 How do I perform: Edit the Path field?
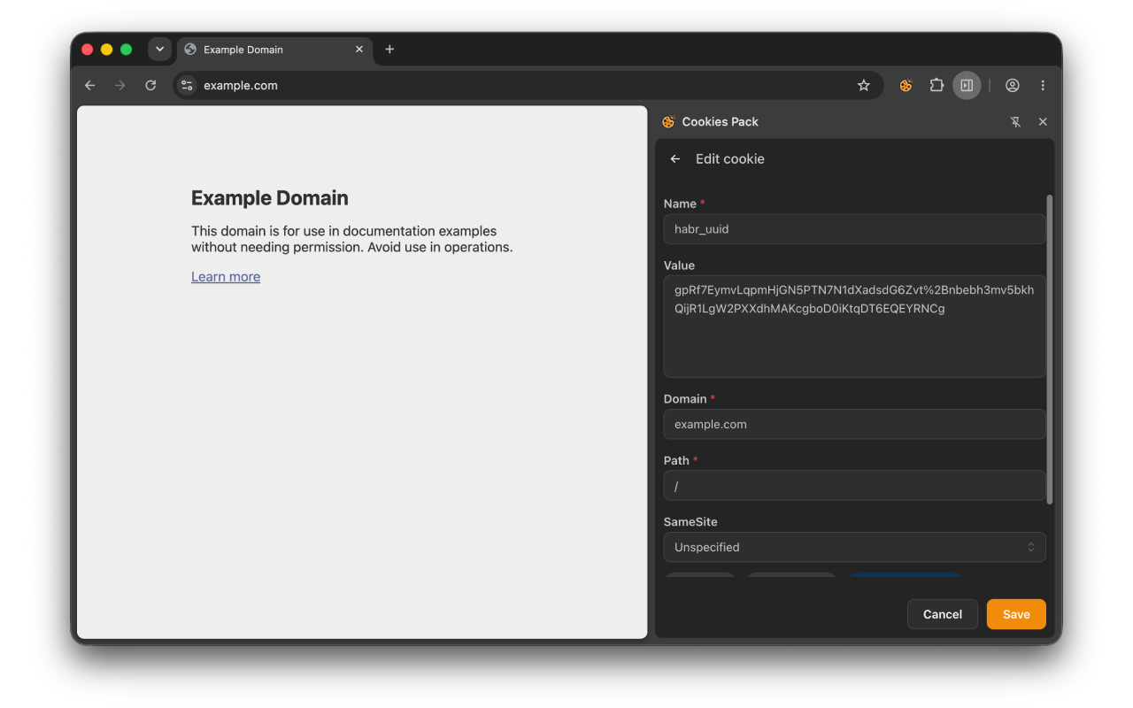coord(854,486)
